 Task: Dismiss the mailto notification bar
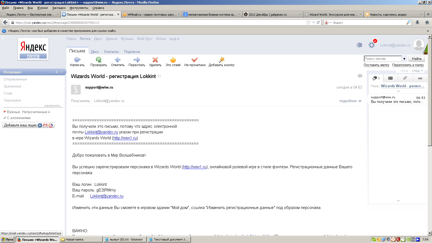coord(428,31)
